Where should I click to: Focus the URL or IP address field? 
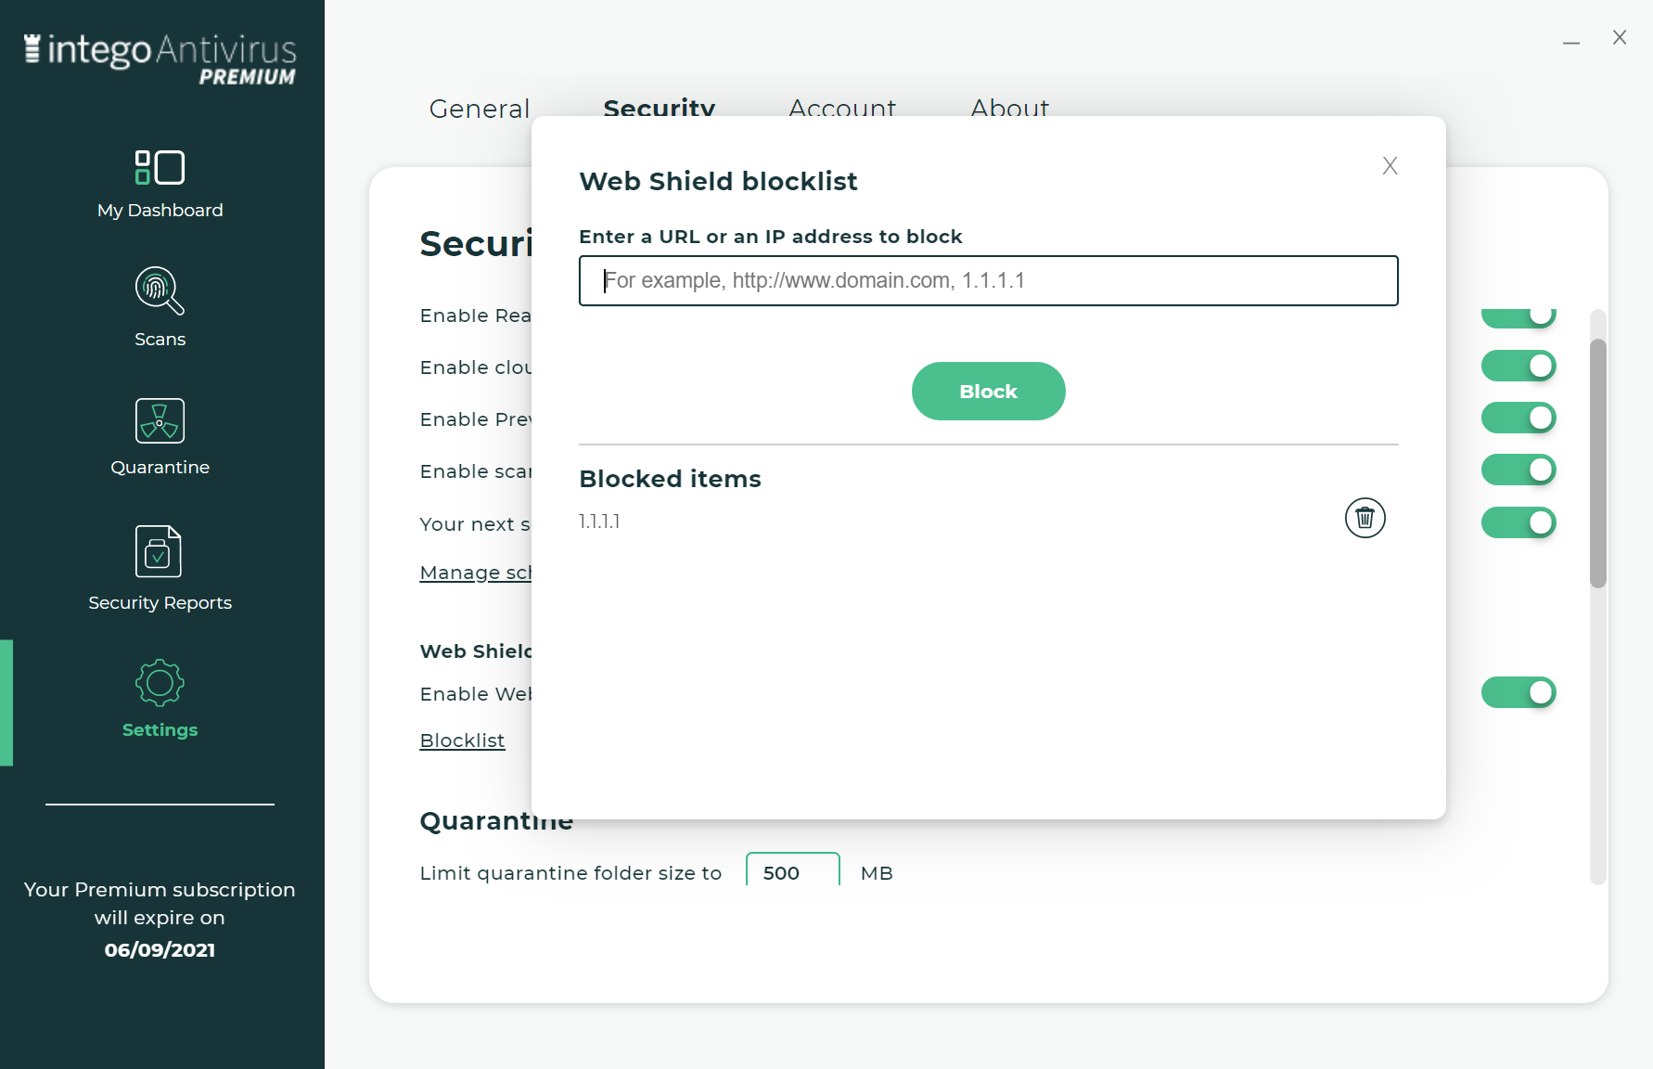(989, 280)
